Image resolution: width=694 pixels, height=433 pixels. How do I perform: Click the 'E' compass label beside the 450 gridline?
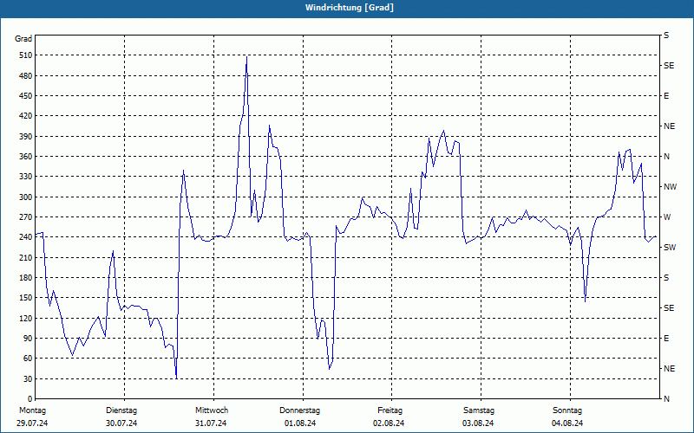[666, 96]
